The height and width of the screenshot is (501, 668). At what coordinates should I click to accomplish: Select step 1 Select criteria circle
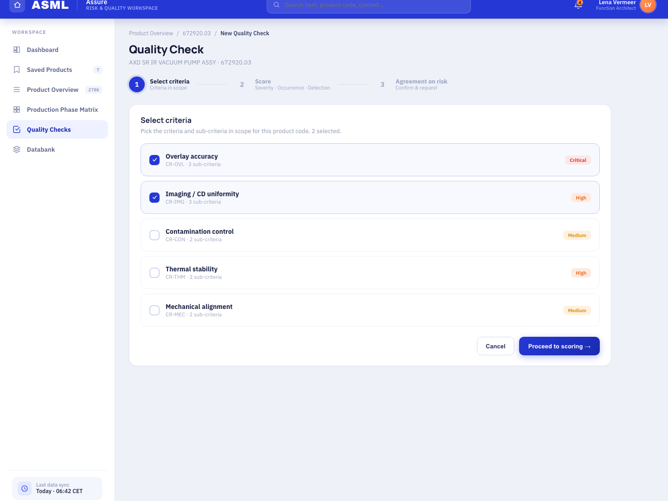click(137, 84)
